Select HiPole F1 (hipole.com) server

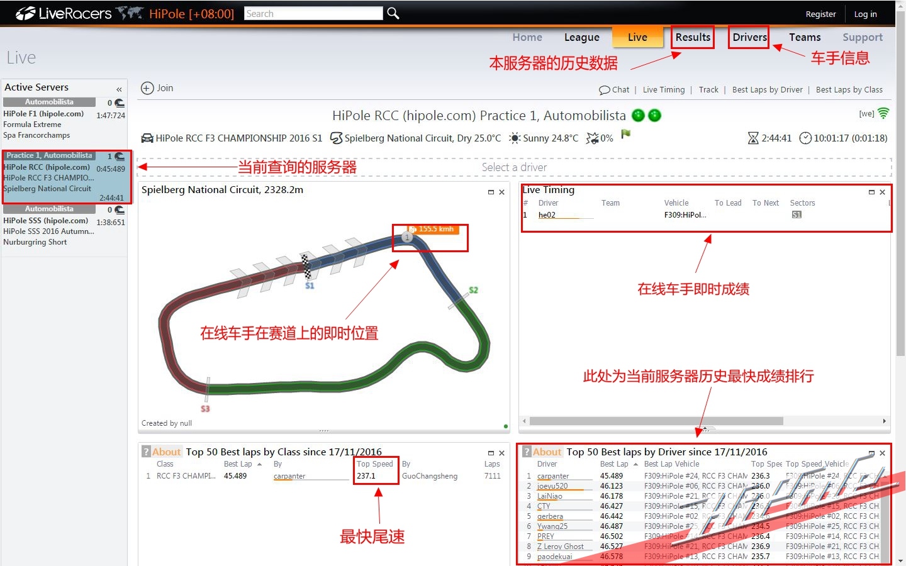(64, 119)
